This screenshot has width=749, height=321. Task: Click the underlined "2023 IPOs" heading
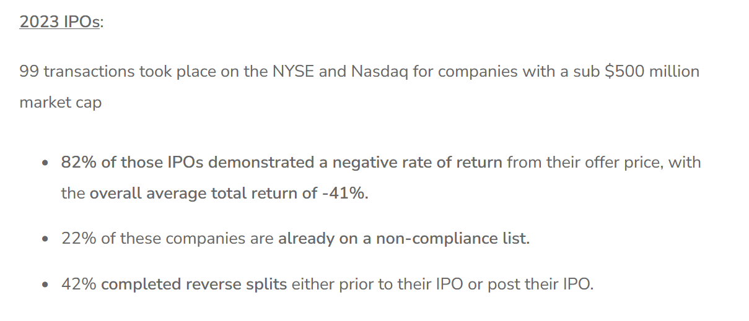click(x=59, y=22)
